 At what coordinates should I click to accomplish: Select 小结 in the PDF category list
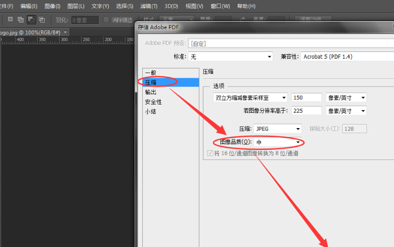coord(171,112)
